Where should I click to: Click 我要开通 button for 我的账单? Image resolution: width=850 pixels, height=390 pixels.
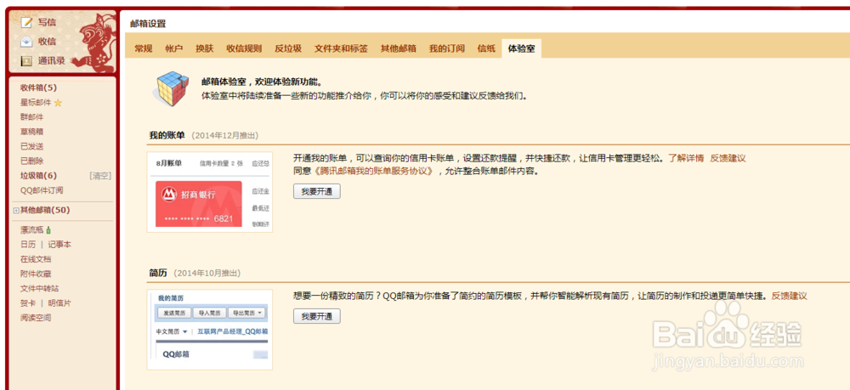(317, 192)
